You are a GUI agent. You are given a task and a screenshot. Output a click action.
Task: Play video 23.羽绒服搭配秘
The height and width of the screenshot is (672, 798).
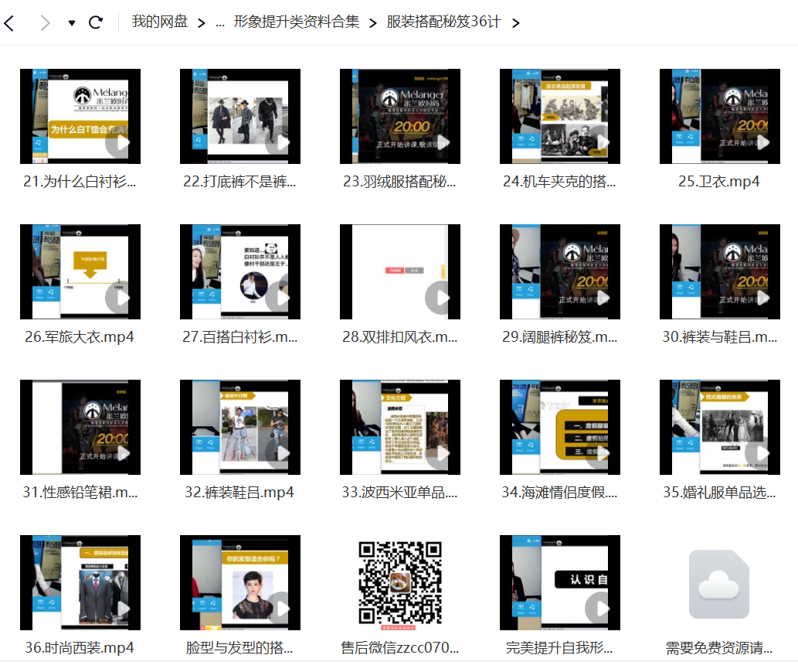(x=400, y=116)
